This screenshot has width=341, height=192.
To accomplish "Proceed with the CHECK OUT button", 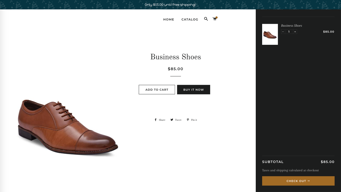I will click(x=298, y=181).
